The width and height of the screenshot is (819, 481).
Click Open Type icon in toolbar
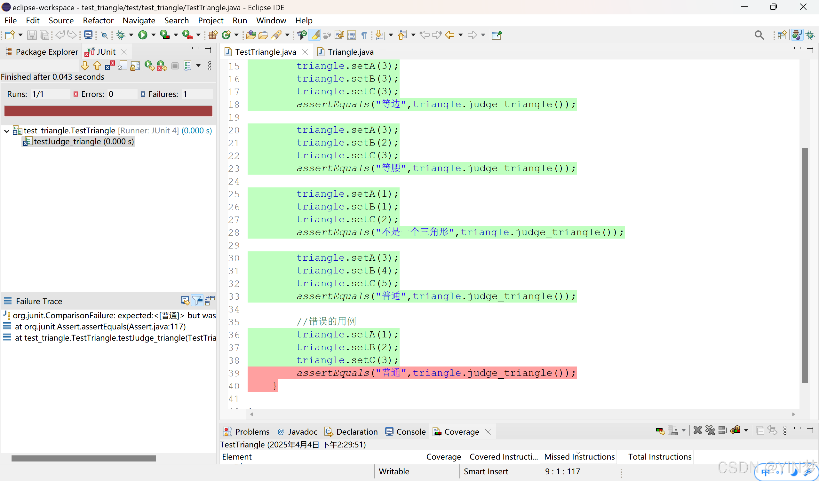pos(250,35)
